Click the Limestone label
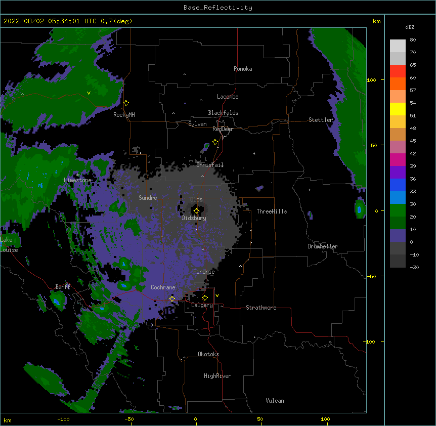Image resolution: width=436 pixels, height=426 pixels. 77,180
